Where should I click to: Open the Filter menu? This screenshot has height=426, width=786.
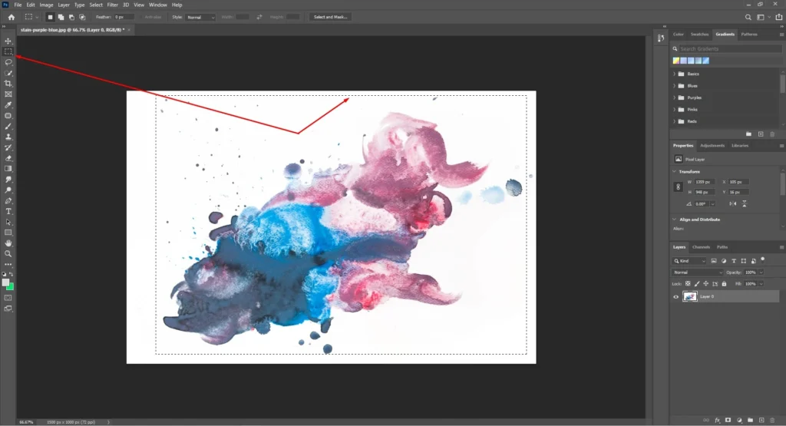pyautogui.click(x=112, y=5)
